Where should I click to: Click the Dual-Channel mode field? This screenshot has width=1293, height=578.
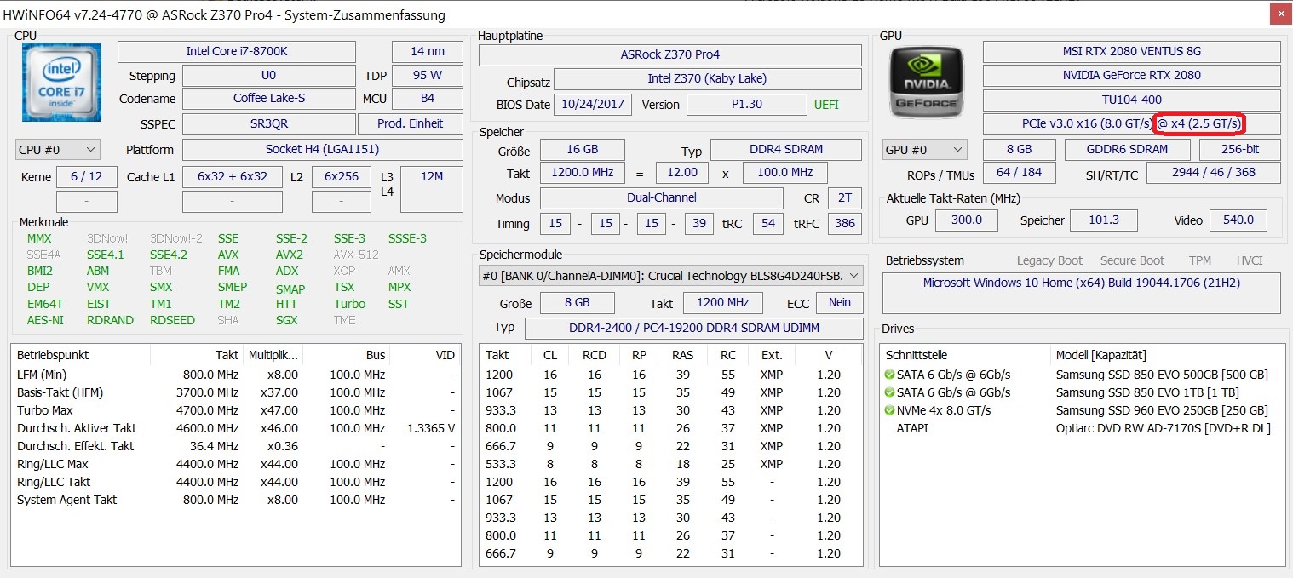662,197
